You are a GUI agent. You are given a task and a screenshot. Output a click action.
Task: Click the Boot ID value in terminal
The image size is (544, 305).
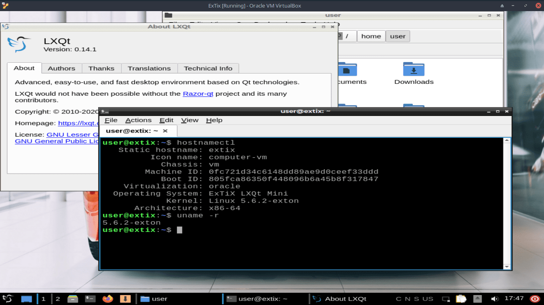point(294,179)
